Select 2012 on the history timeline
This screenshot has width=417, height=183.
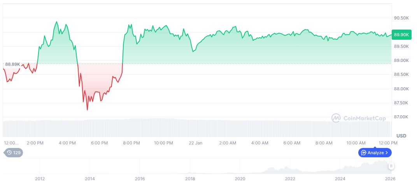(40, 179)
